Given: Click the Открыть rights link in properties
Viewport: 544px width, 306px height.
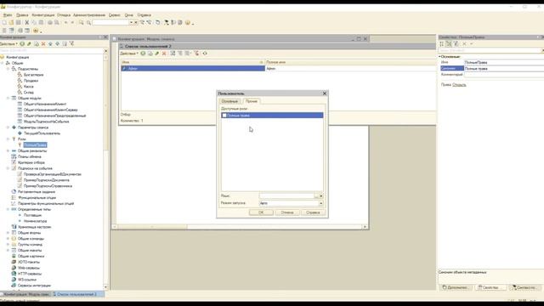Looking at the screenshot, I should click(459, 85).
